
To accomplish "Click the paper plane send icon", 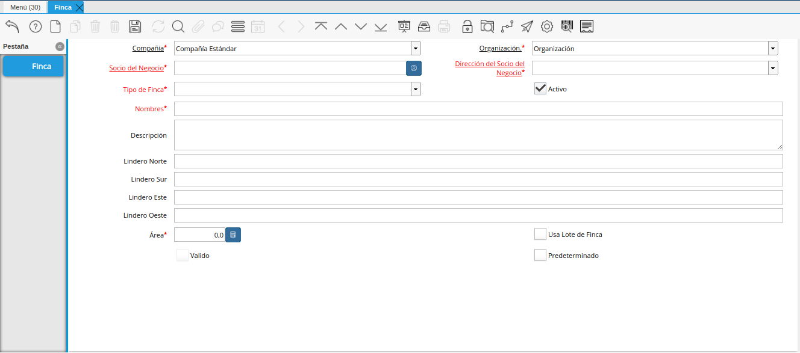I will [527, 26].
